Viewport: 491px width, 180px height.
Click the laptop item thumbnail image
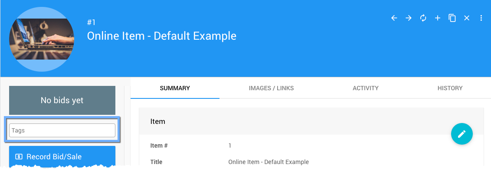point(42,39)
